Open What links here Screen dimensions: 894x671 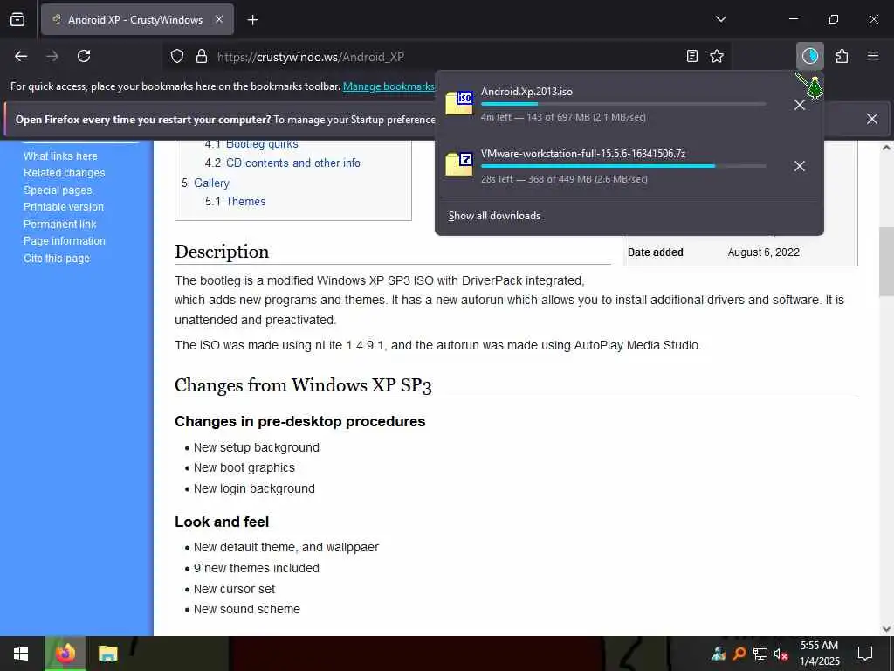point(60,156)
